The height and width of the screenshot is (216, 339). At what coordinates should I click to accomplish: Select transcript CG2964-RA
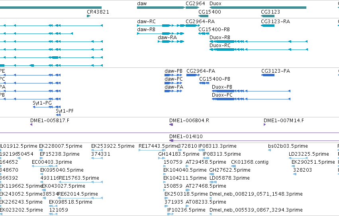pos(193,26)
